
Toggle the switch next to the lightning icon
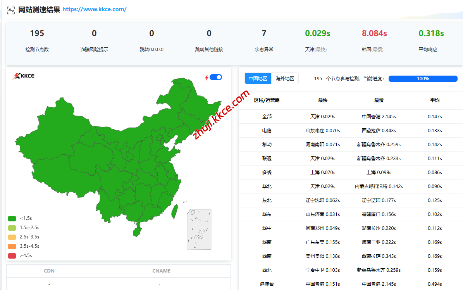pyautogui.click(x=216, y=77)
